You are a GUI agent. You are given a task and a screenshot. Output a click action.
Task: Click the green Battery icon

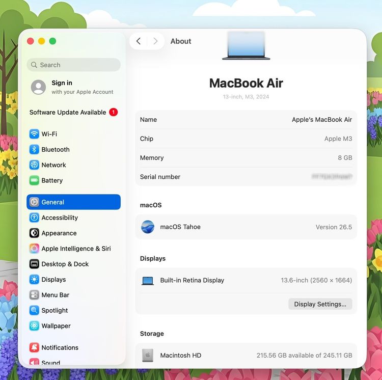pos(34,180)
